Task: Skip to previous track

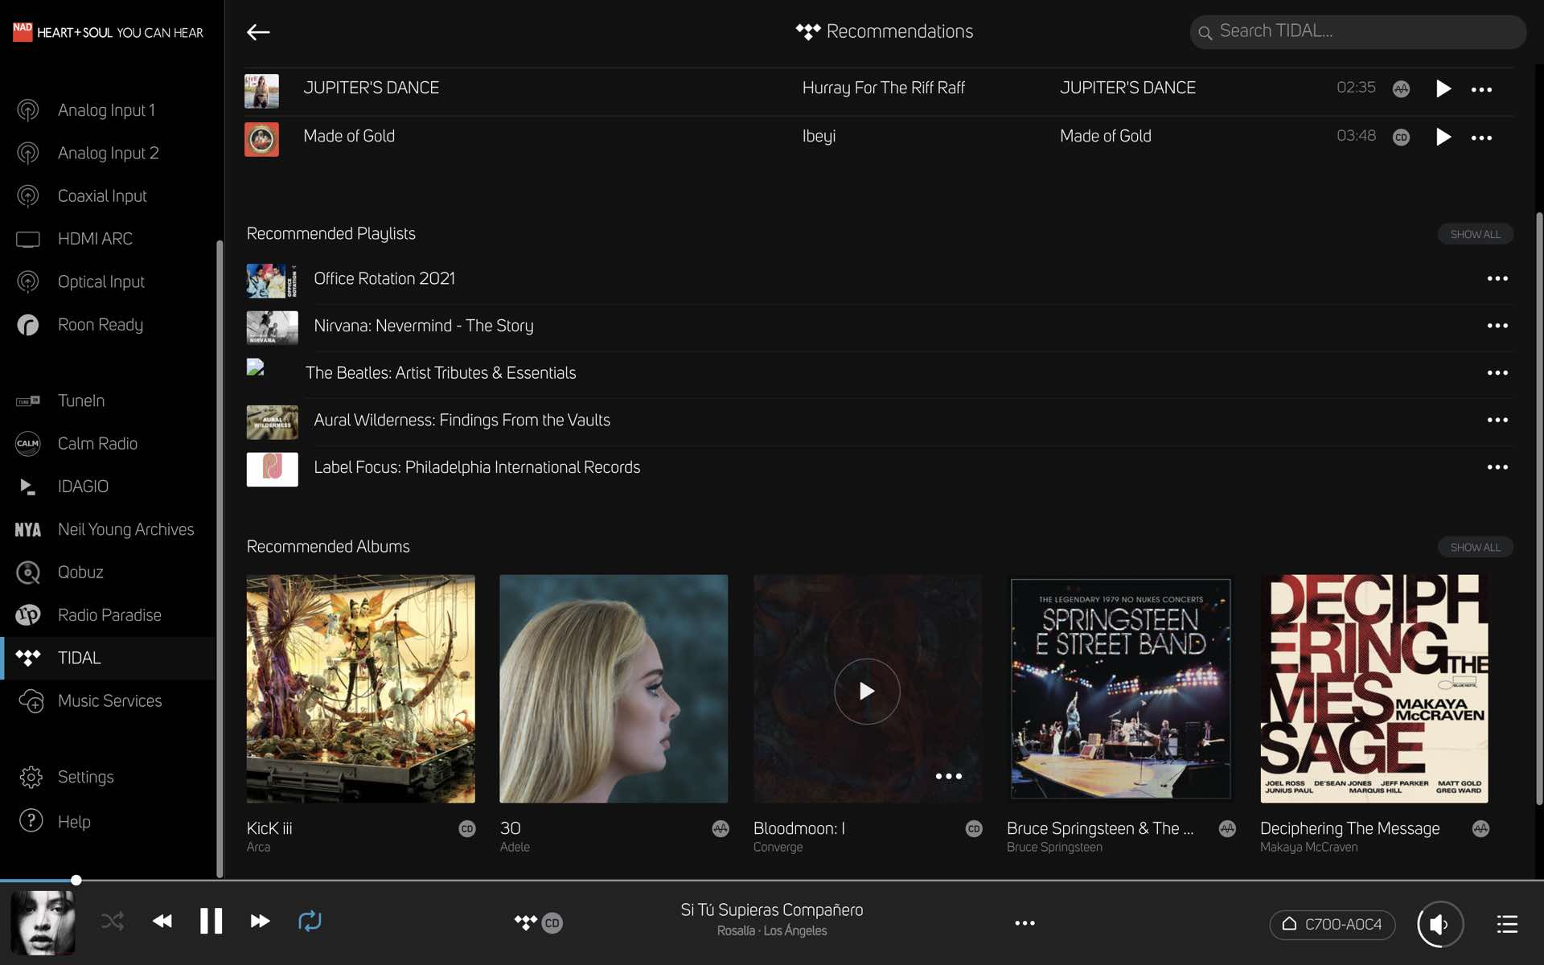Action: click(x=162, y=921)
